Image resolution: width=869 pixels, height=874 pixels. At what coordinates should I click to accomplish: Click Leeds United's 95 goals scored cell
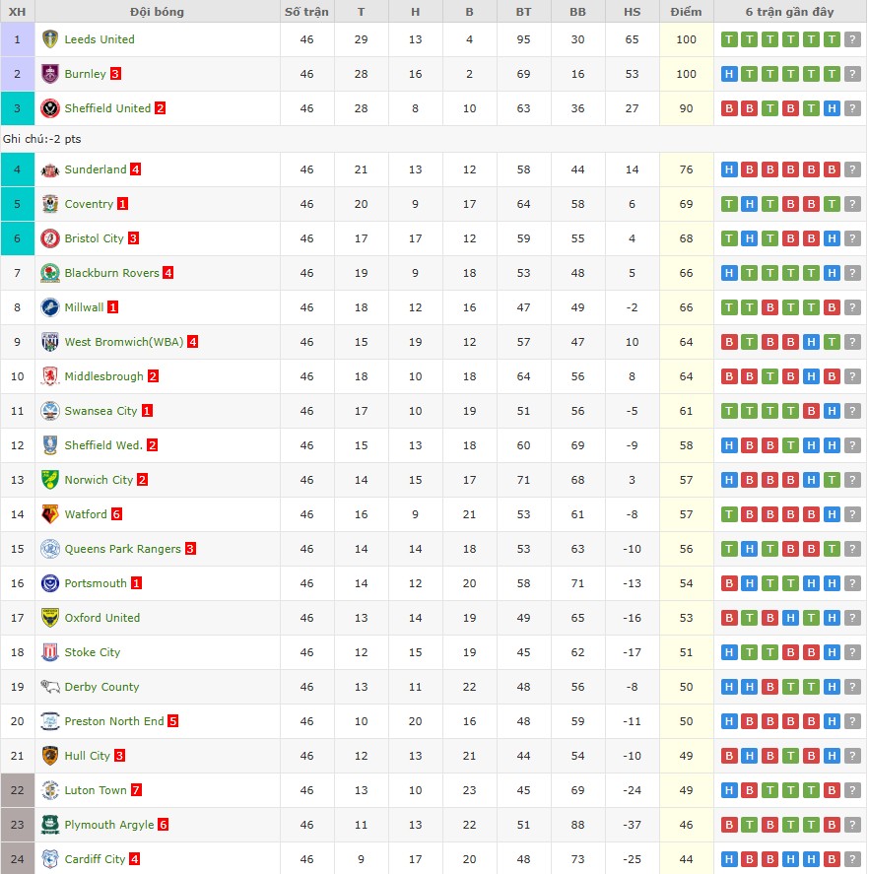pos(523,39)
